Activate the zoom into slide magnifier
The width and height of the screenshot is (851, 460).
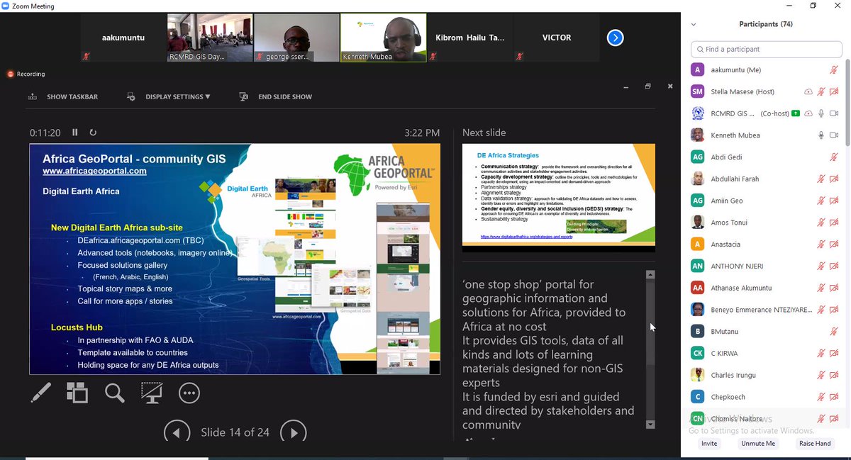tap(114, 393)
